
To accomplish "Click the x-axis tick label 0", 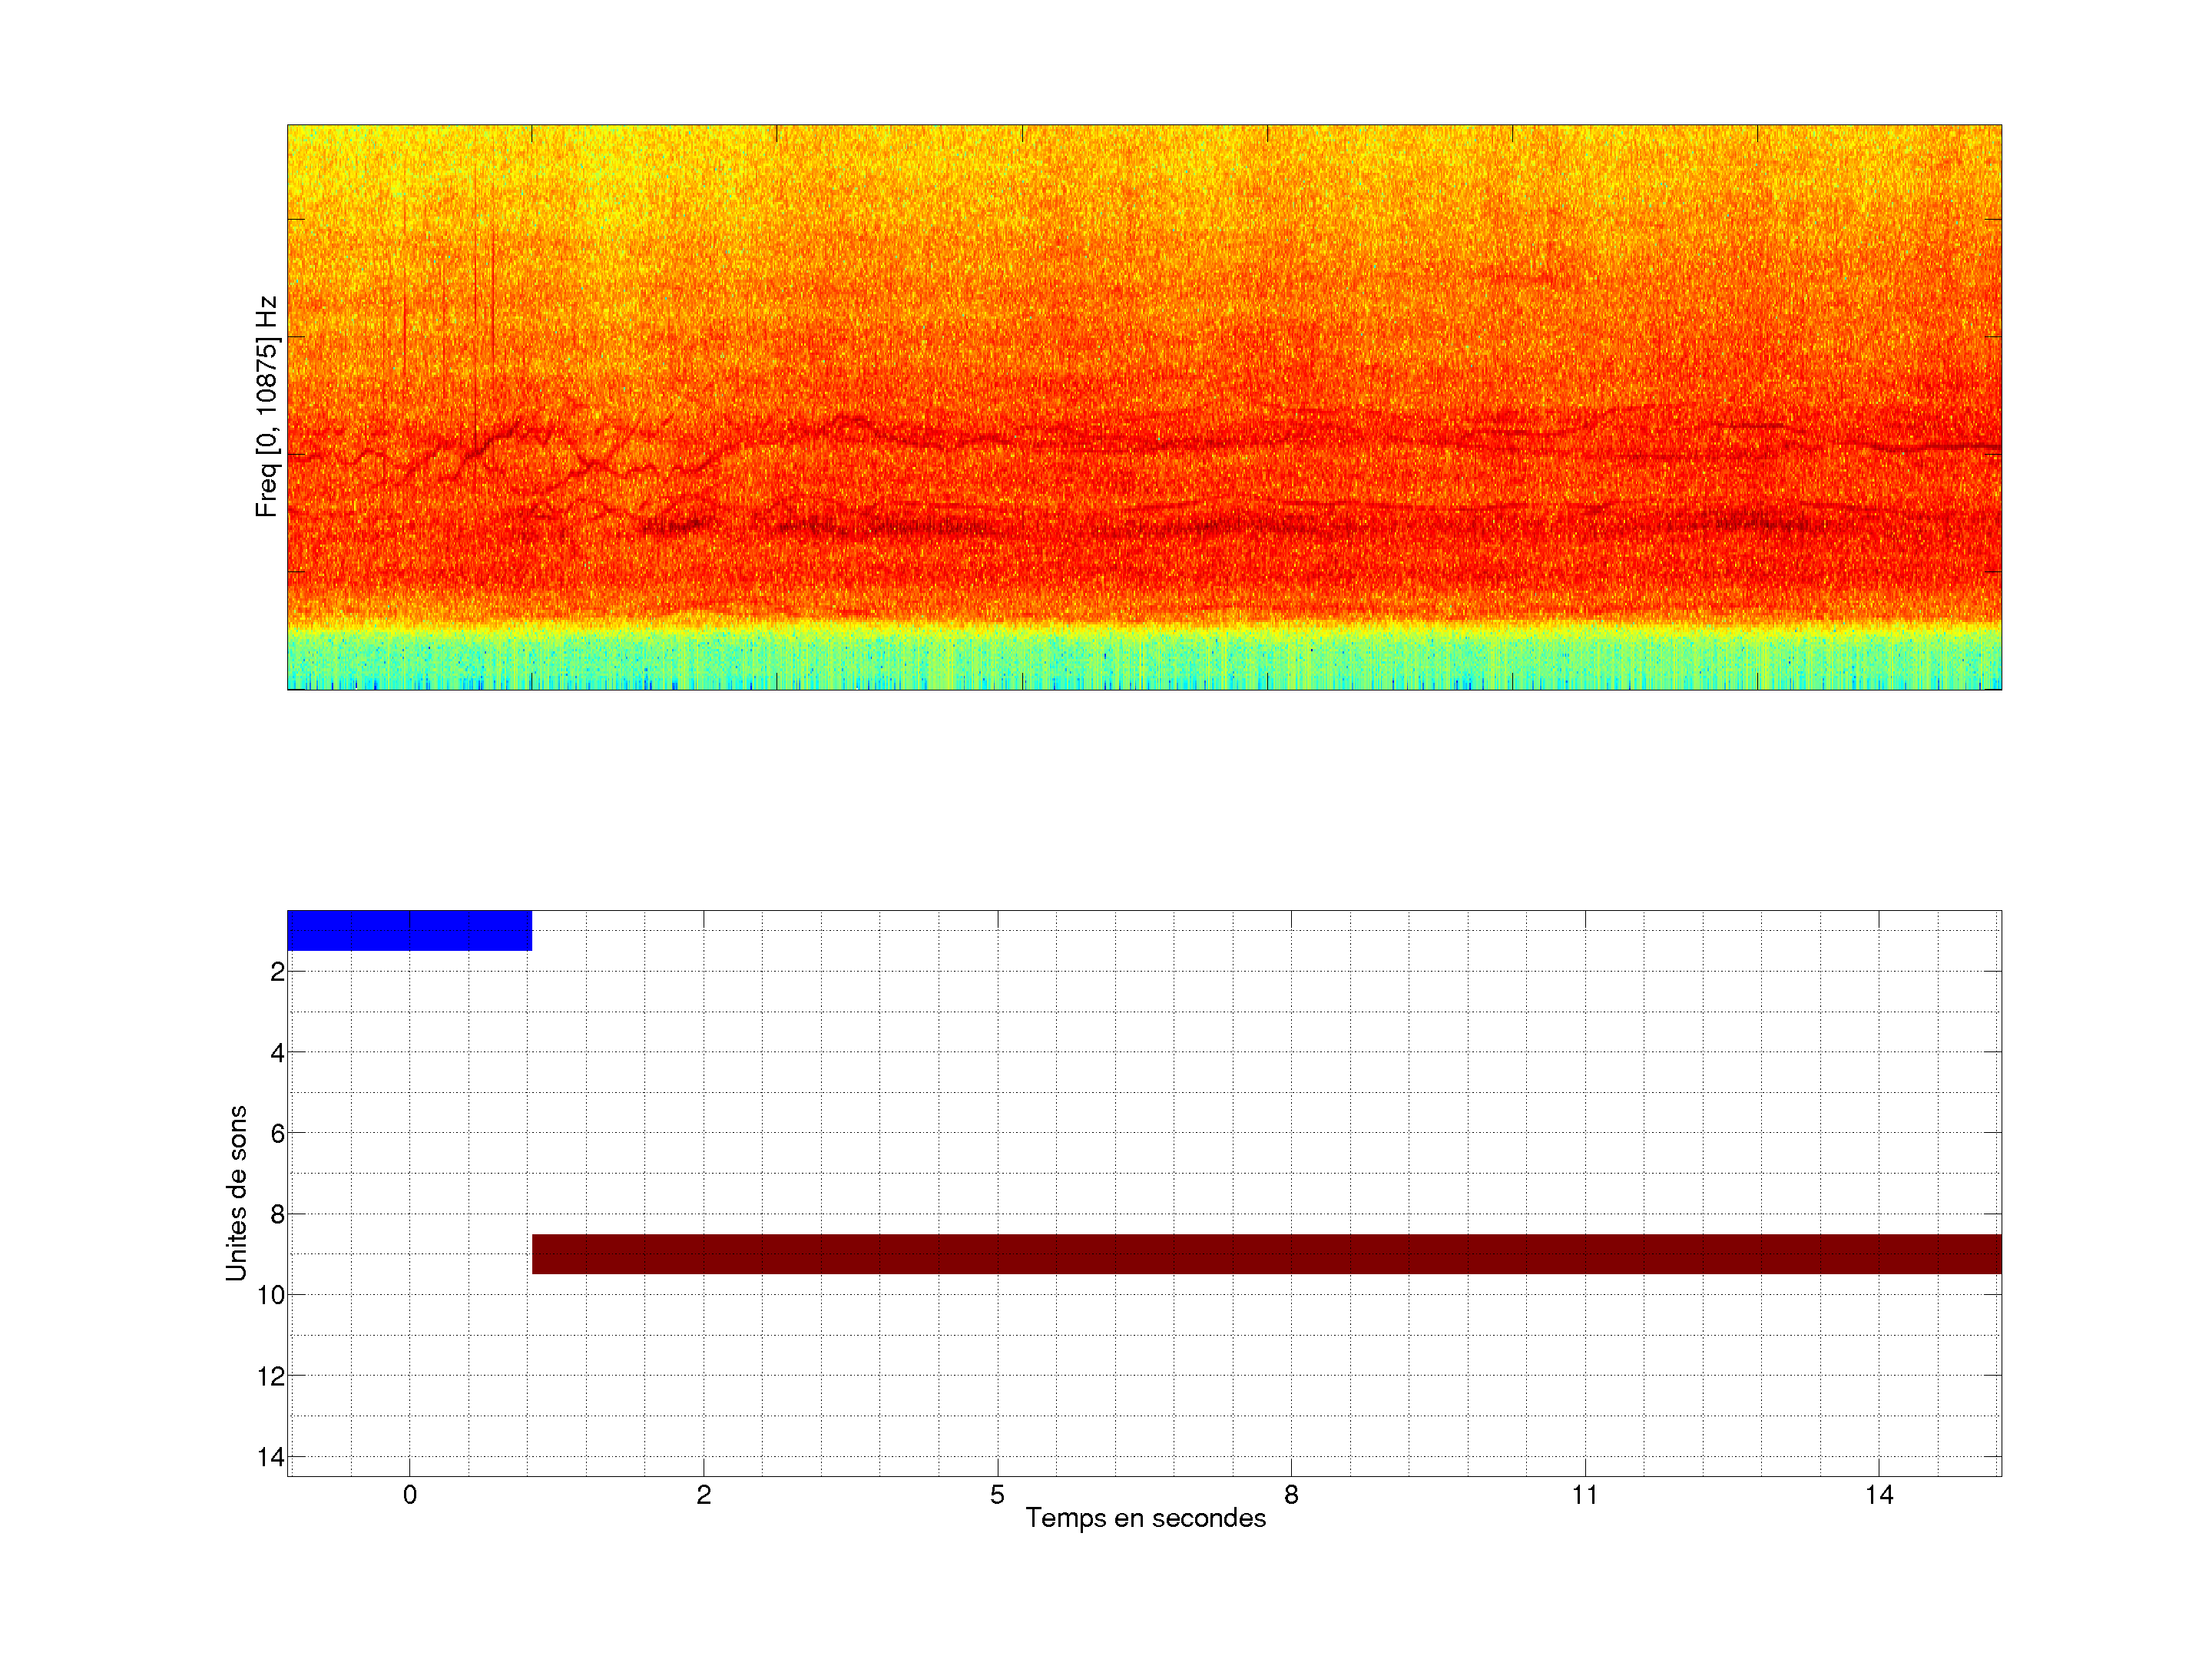I will [x=410, y=1495].
